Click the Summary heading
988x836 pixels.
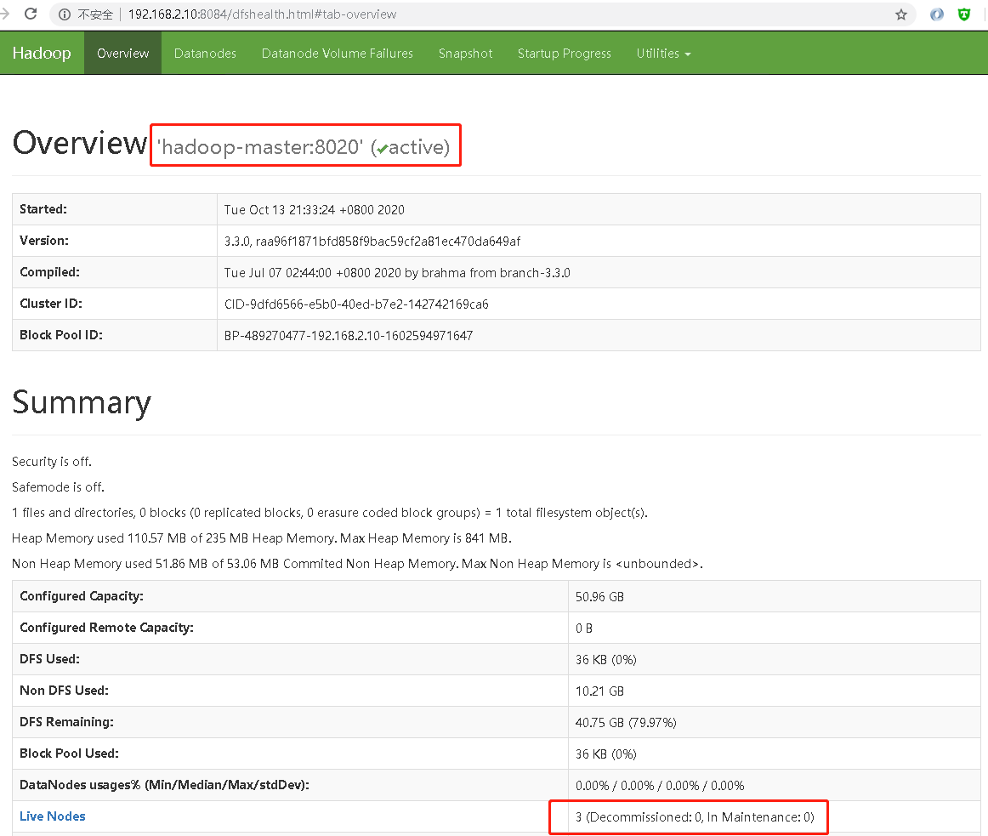tap(82, 402)
